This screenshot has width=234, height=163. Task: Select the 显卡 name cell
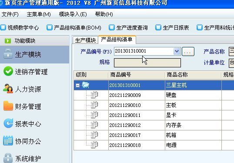click(x=193, y=115)
